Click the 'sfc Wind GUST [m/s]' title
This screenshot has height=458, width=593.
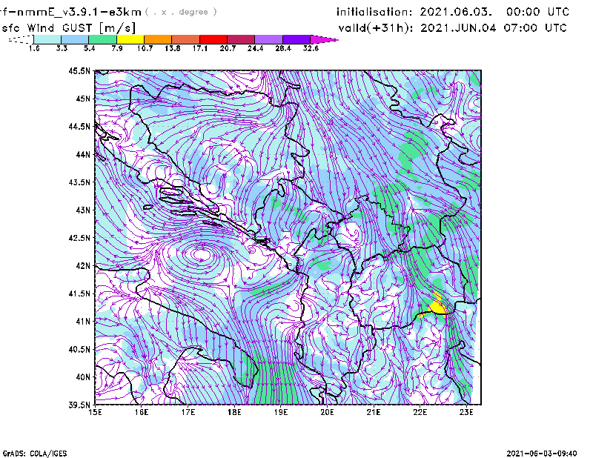[68, 28]
